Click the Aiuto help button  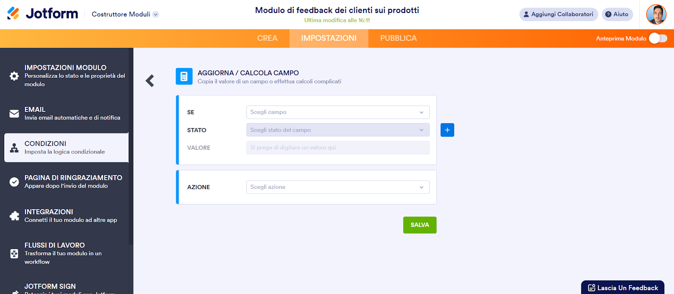coord(617,14)
